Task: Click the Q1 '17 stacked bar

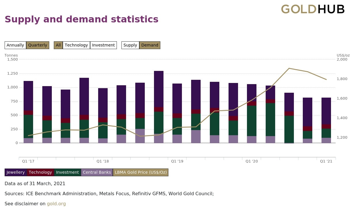Action: pyautogui.click(x=28, y=112)
